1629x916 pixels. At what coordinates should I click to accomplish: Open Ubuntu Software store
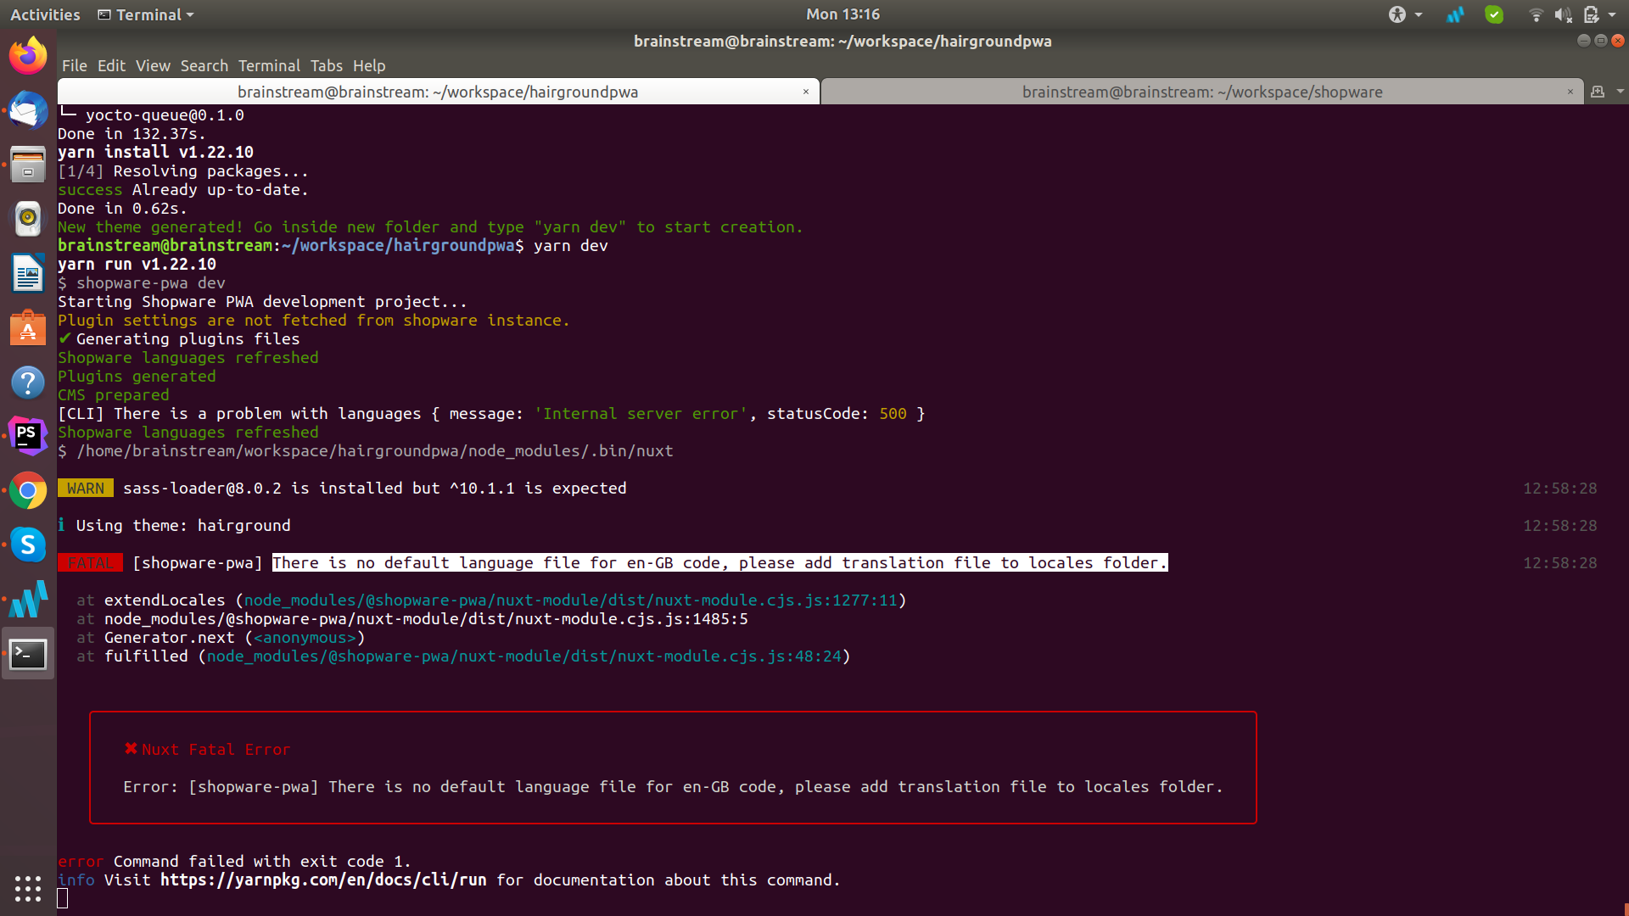pos(28,327)
